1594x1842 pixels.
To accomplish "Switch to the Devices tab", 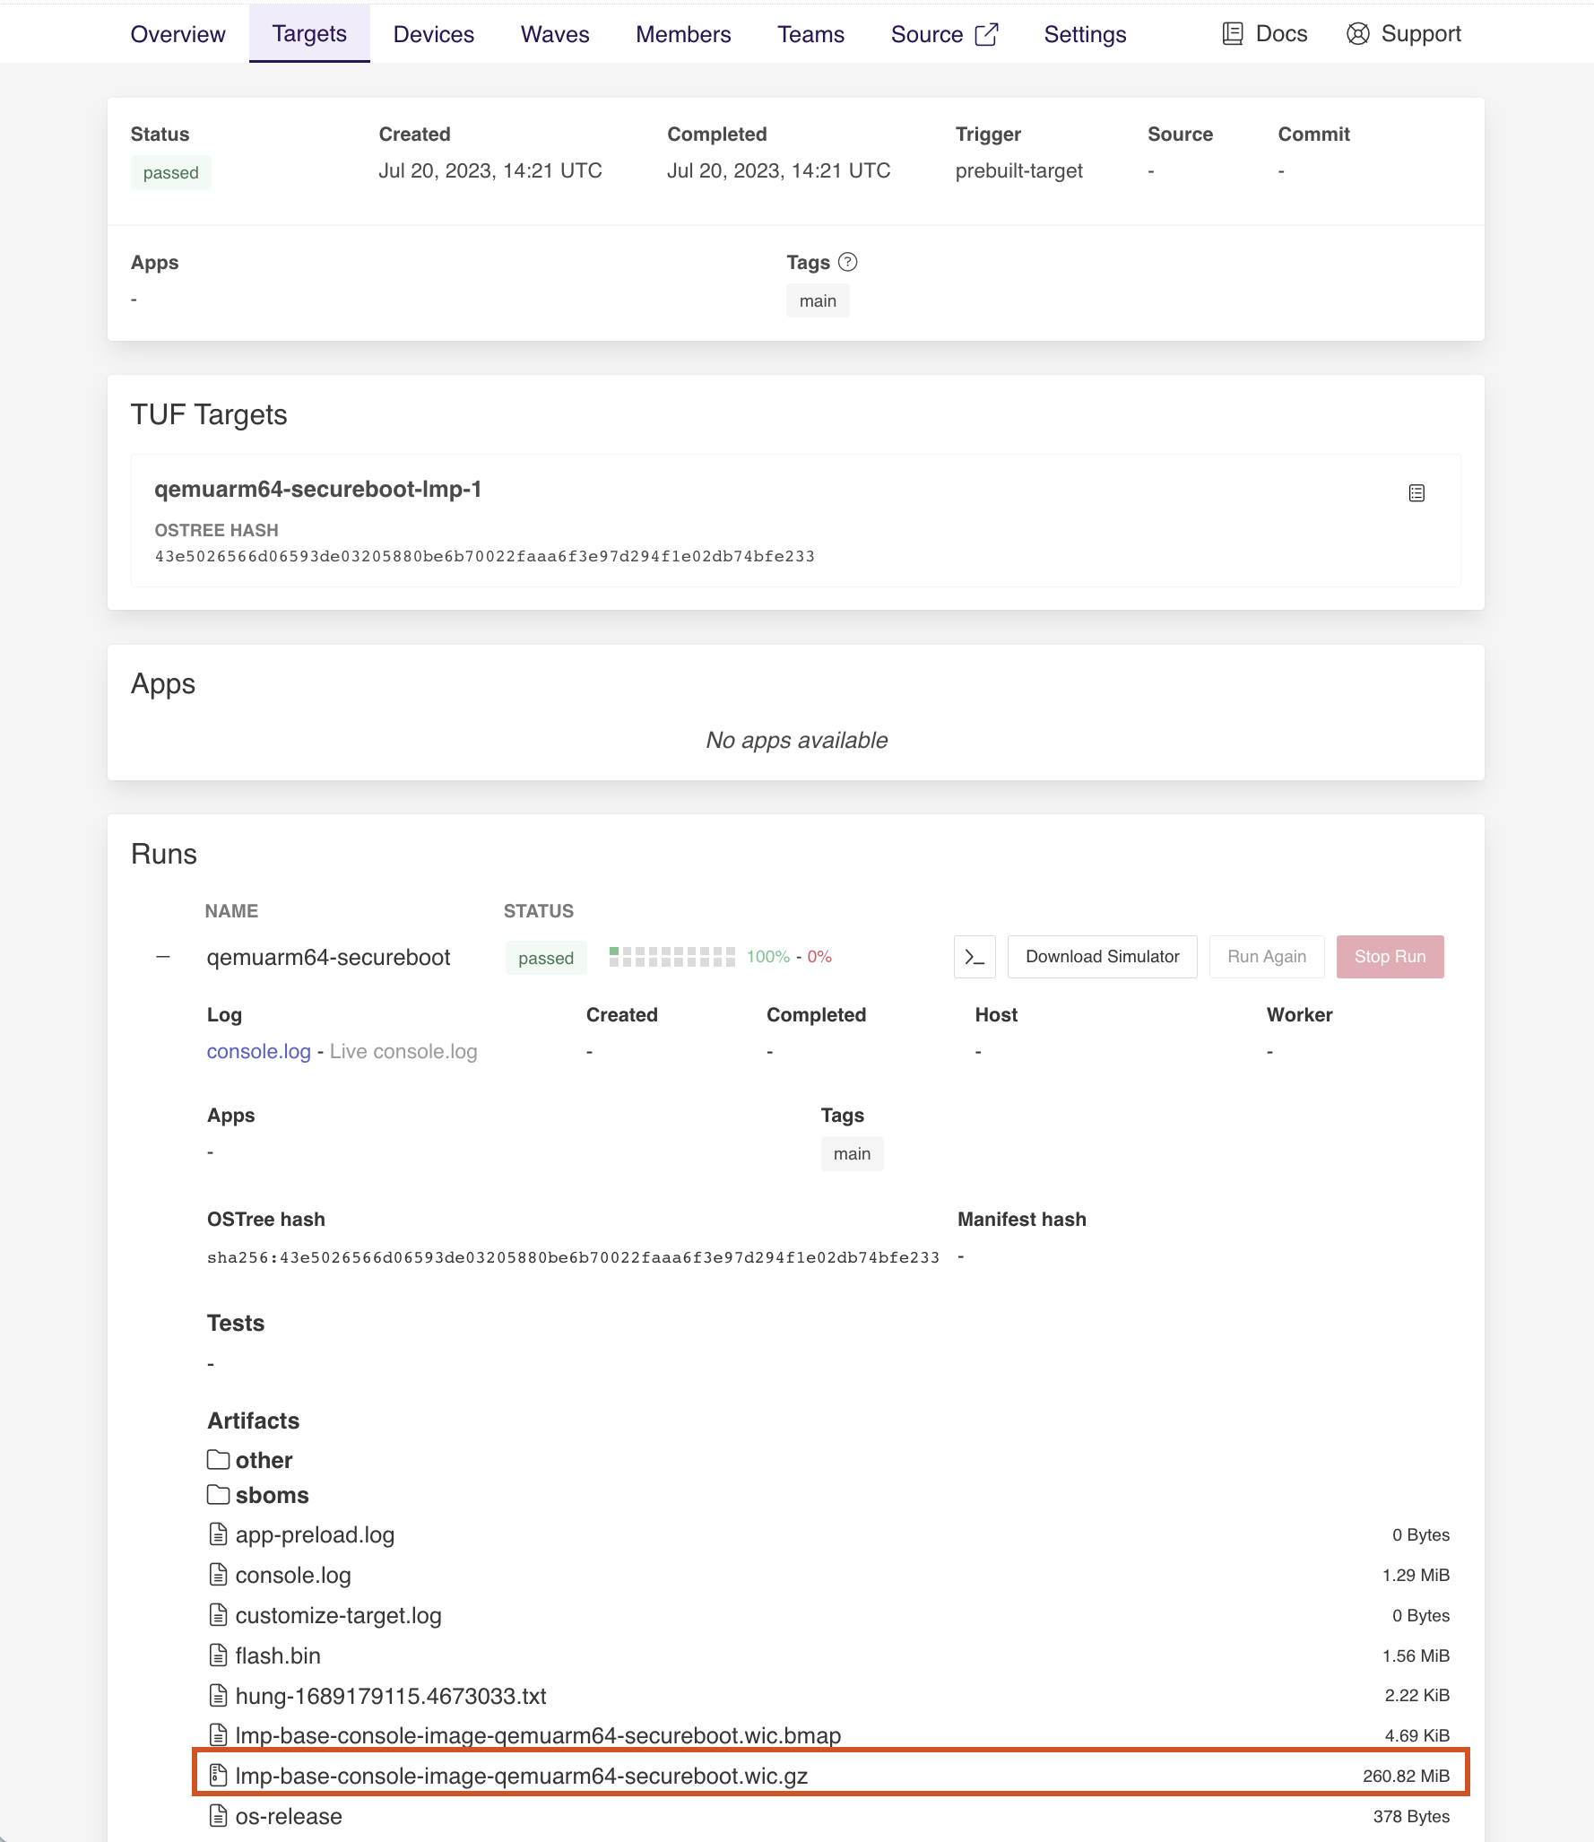I will [x=434, y=34].
